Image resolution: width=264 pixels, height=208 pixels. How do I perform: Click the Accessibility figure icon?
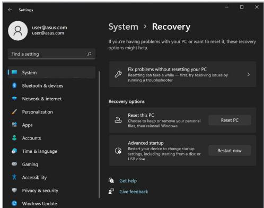click(14, 177)
